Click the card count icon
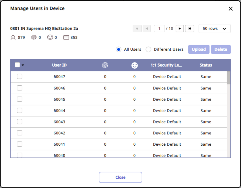 pos(66,38)
